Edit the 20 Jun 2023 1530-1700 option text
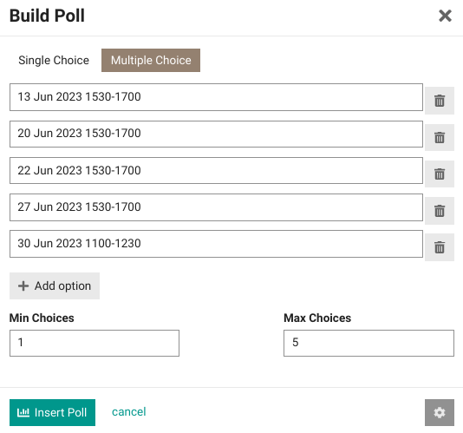The width and height of the screenshot is (463, 433). 216,134
